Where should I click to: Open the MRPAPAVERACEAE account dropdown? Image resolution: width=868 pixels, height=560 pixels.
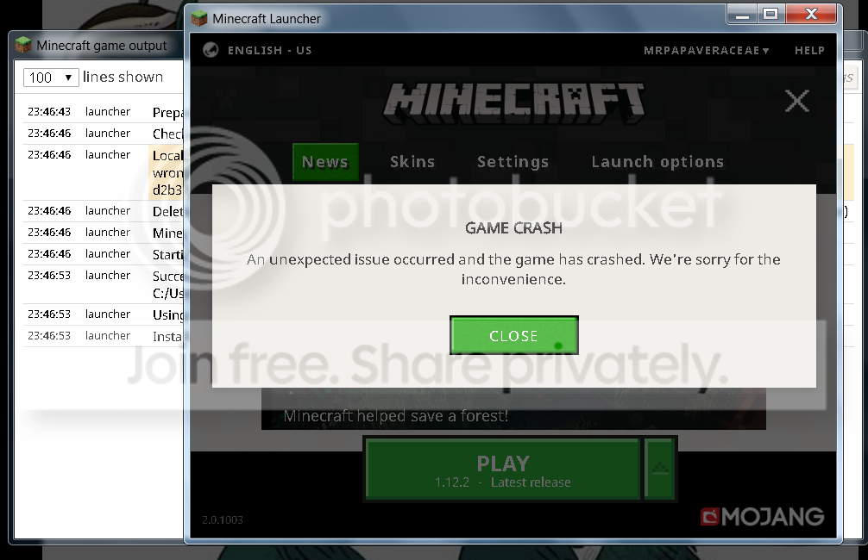coord(706,50)
